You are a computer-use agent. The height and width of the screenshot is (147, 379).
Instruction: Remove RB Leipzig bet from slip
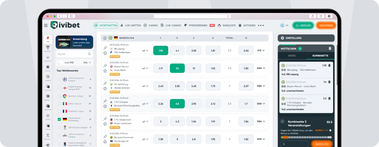coord(329,65)
